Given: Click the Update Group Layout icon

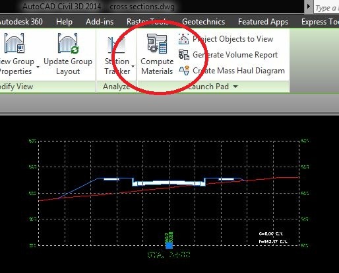Looking at the screenshot, I should tap(68, 43).
